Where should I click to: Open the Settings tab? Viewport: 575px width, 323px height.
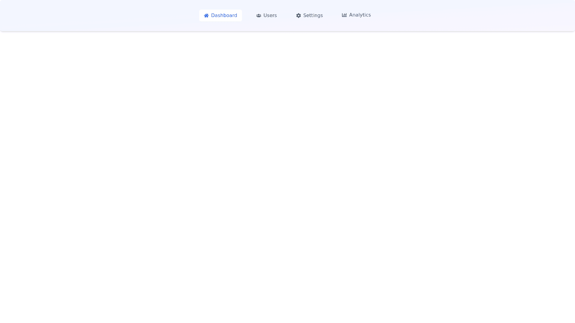tap(309, 16)
